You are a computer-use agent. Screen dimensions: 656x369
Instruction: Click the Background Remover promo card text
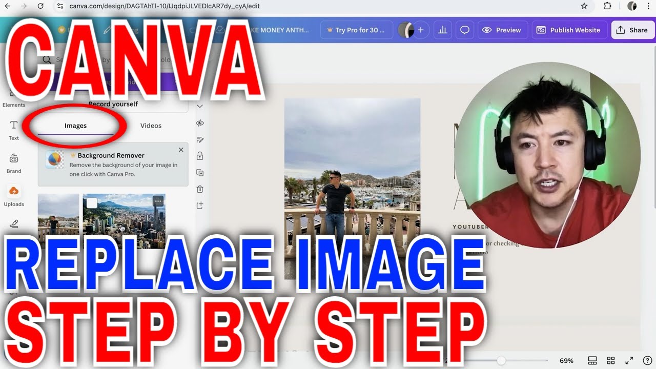point(124,165)
